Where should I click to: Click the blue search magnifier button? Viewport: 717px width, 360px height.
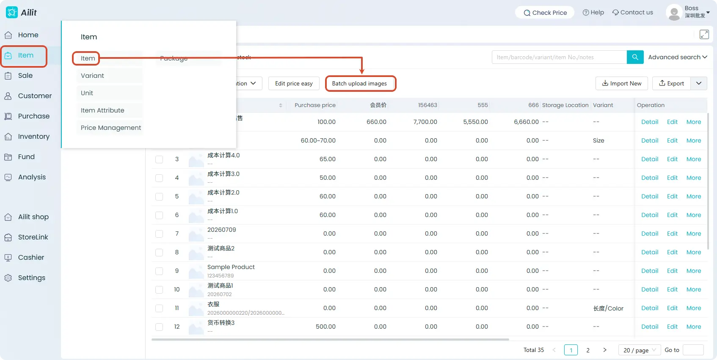point(635,57)
